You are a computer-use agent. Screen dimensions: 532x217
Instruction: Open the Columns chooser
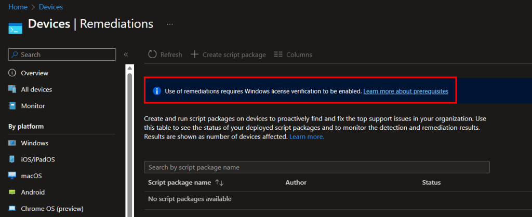click(293, 55)
